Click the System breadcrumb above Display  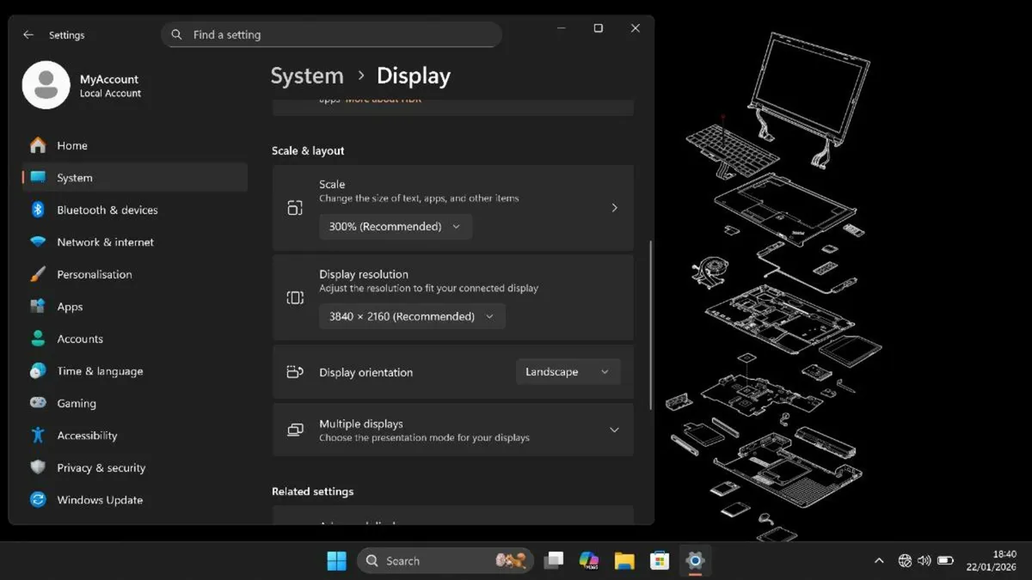[x=306, y=76]
